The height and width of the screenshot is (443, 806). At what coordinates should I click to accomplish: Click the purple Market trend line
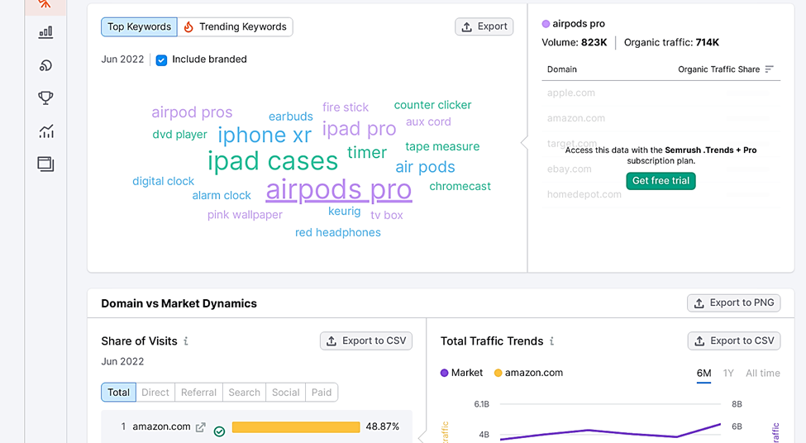click(610, 433)
